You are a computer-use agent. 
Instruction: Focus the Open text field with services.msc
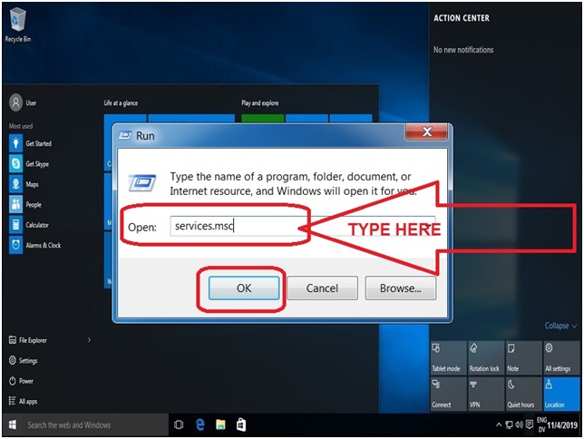point(303,226)
